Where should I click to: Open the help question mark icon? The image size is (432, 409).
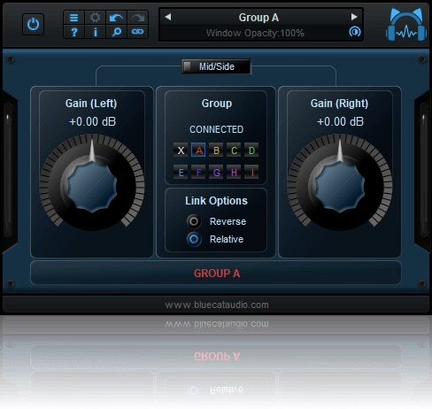coord(74,32)
